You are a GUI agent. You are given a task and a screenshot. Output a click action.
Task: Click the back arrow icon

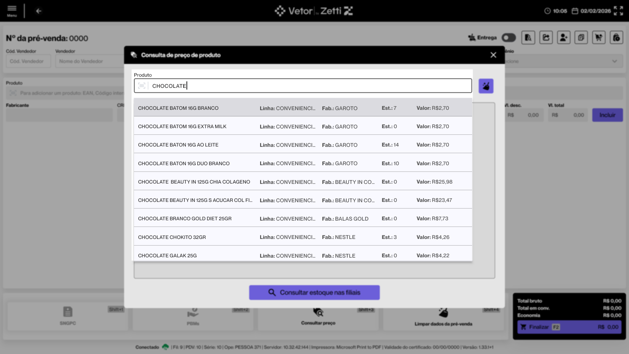tap(39, 11)
